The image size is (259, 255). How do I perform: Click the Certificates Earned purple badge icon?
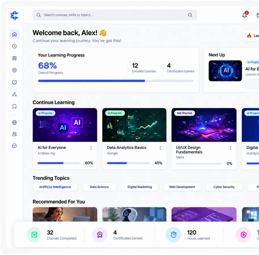pos(100,235)
